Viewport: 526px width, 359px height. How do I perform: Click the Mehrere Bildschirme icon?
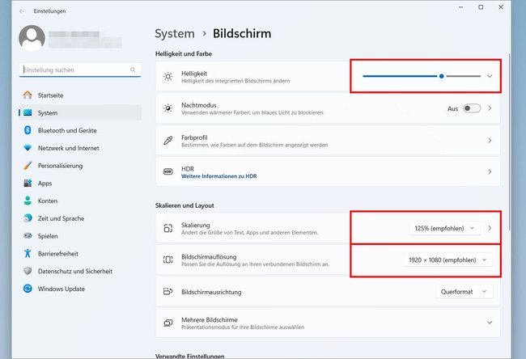coord(168,323)
